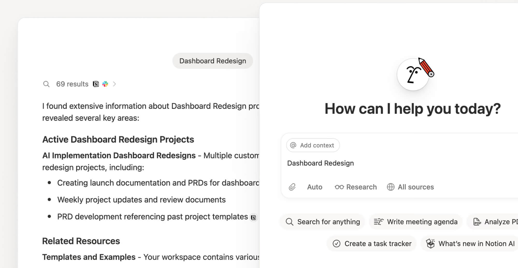
Task: Open the Auto mode selector
Action: (314, 187)
